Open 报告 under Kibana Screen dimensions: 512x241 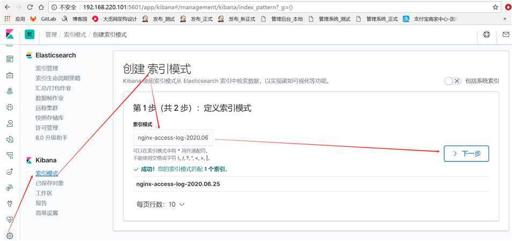pyautogui.click(x=41, y=203)
